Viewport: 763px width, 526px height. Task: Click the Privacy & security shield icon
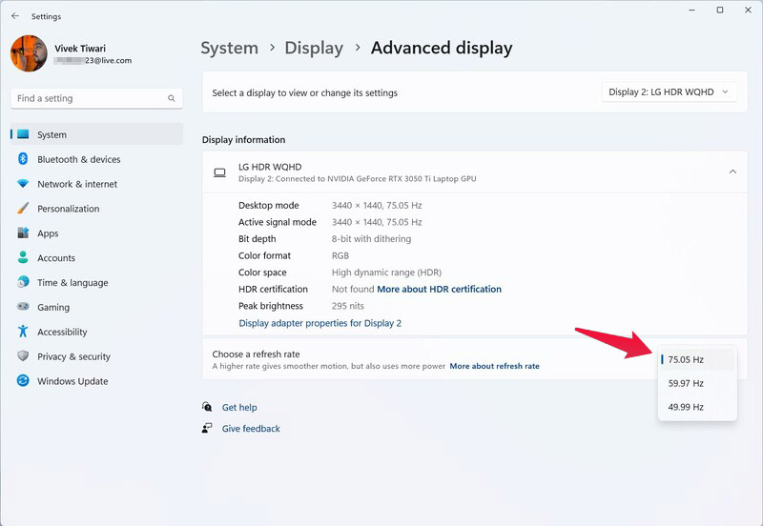pyautogui.click(x=23, y=355)
